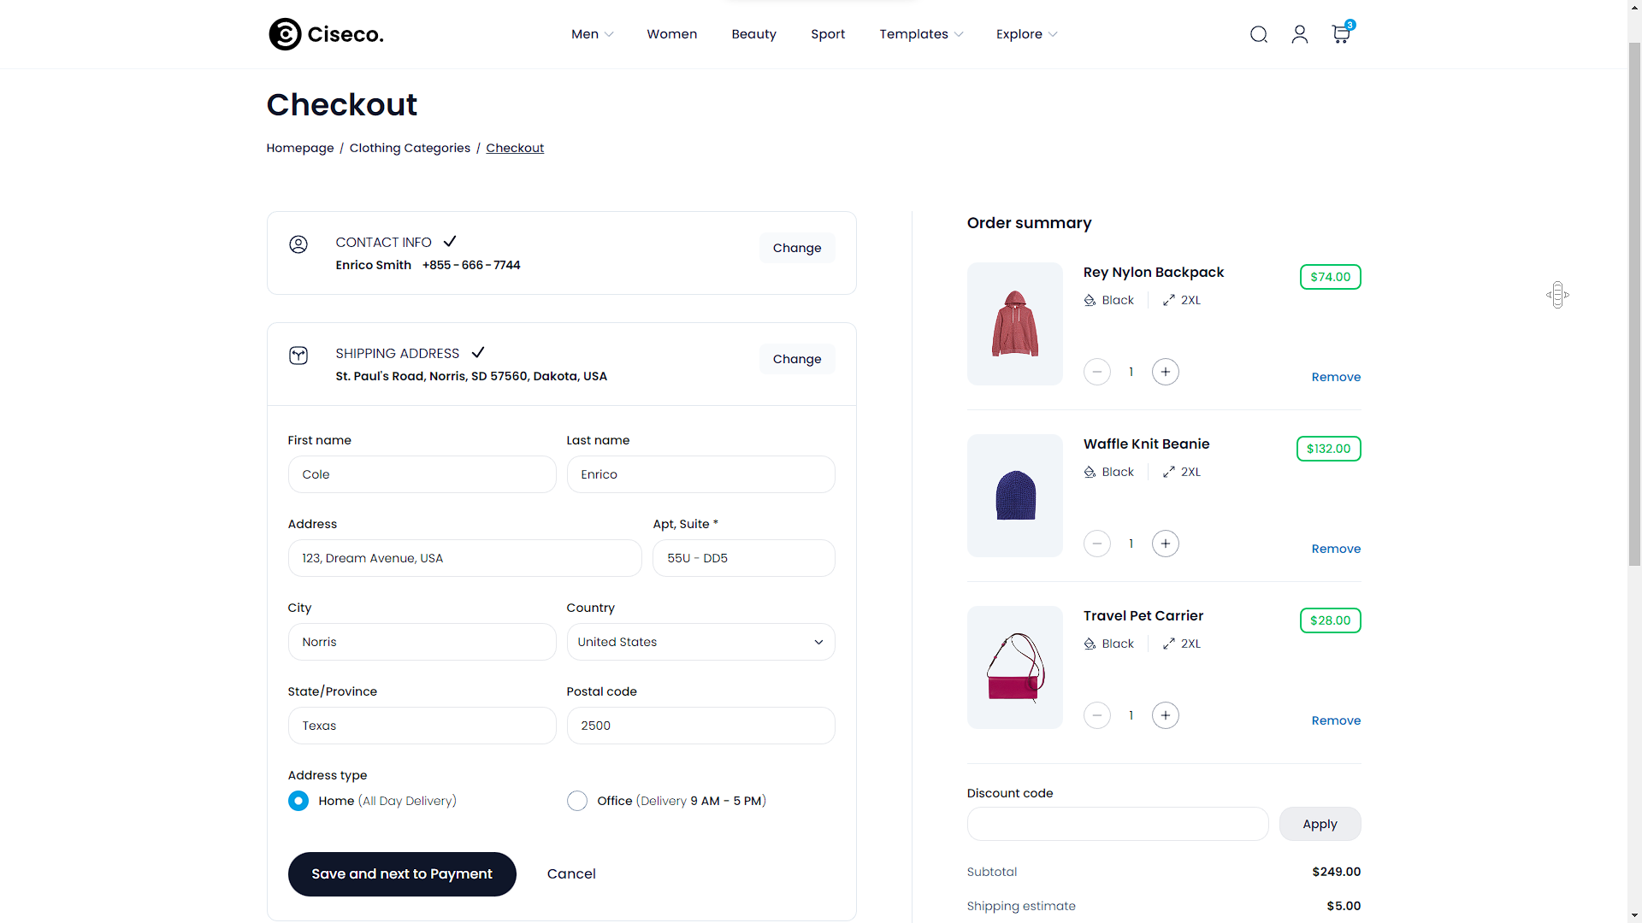Click the user account icon
This screenshot has height=923, width=1642.
[1299, 34]
